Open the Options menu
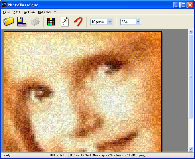 coord(44,12)
